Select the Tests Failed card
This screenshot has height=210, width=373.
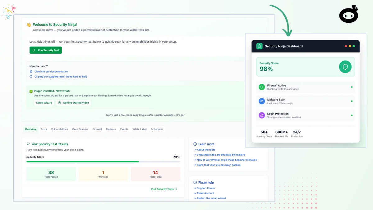pos(155,174)
